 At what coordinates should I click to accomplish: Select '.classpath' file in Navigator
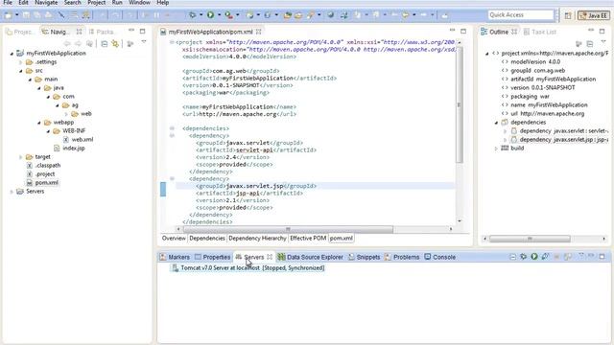(48, 166)
